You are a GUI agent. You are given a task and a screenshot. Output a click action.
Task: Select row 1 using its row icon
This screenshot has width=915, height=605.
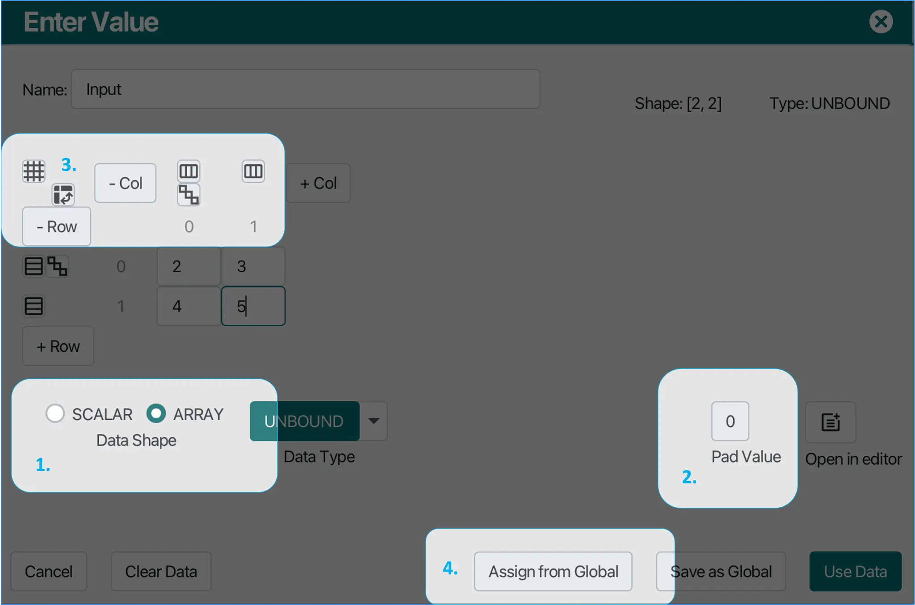point(34,306)
